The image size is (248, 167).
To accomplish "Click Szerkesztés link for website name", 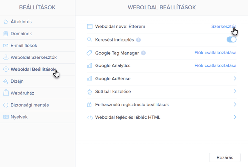I will (224, 27).
